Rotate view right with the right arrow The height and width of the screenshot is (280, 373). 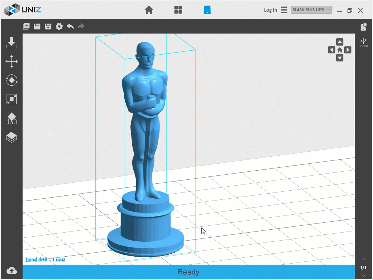[x=348, y=50]
